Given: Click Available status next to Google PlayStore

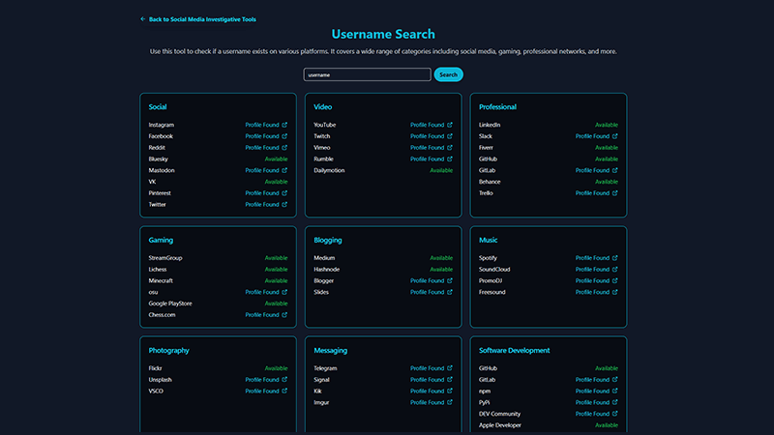Looking at the screenshot, I should pos(276,304).
